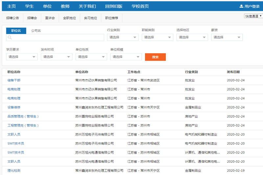Open the 品质管理岗（管培生） job link

[x=23, y=116]
